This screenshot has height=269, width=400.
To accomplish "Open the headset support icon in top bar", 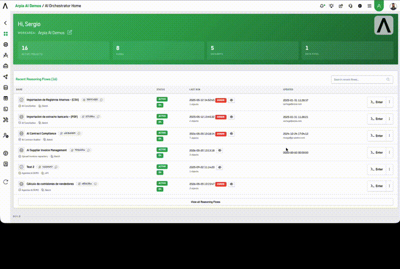I will [350, 6].
